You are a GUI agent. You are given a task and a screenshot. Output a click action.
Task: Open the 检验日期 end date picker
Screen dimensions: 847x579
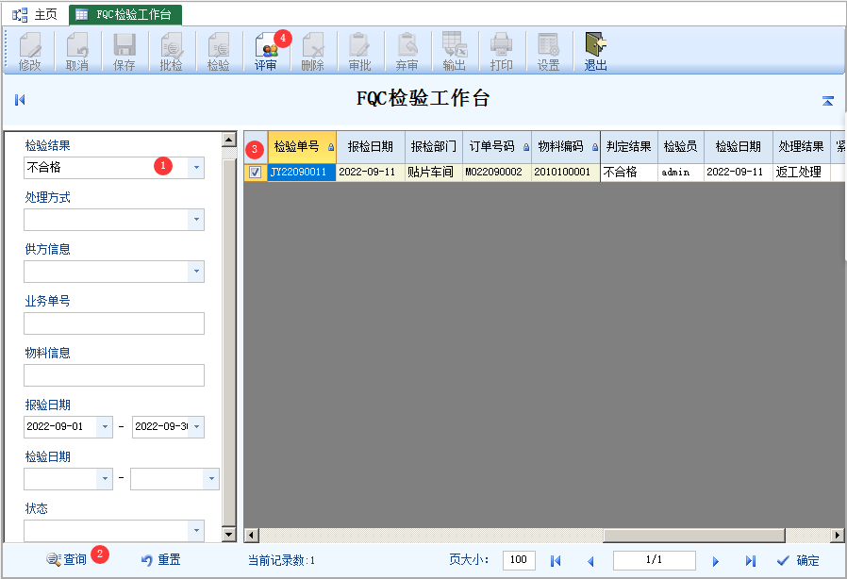click(x=211, y=478)
